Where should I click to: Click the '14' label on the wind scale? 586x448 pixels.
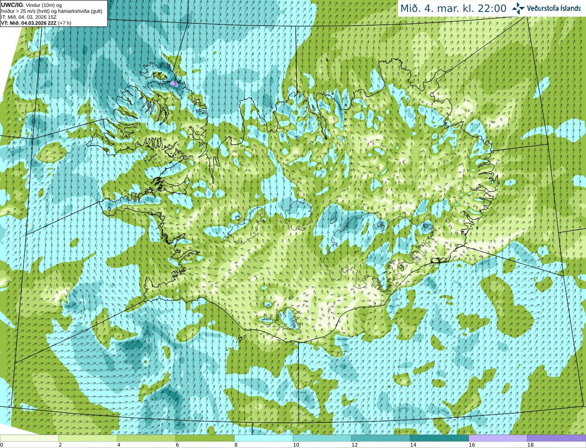tap(413, 445)
